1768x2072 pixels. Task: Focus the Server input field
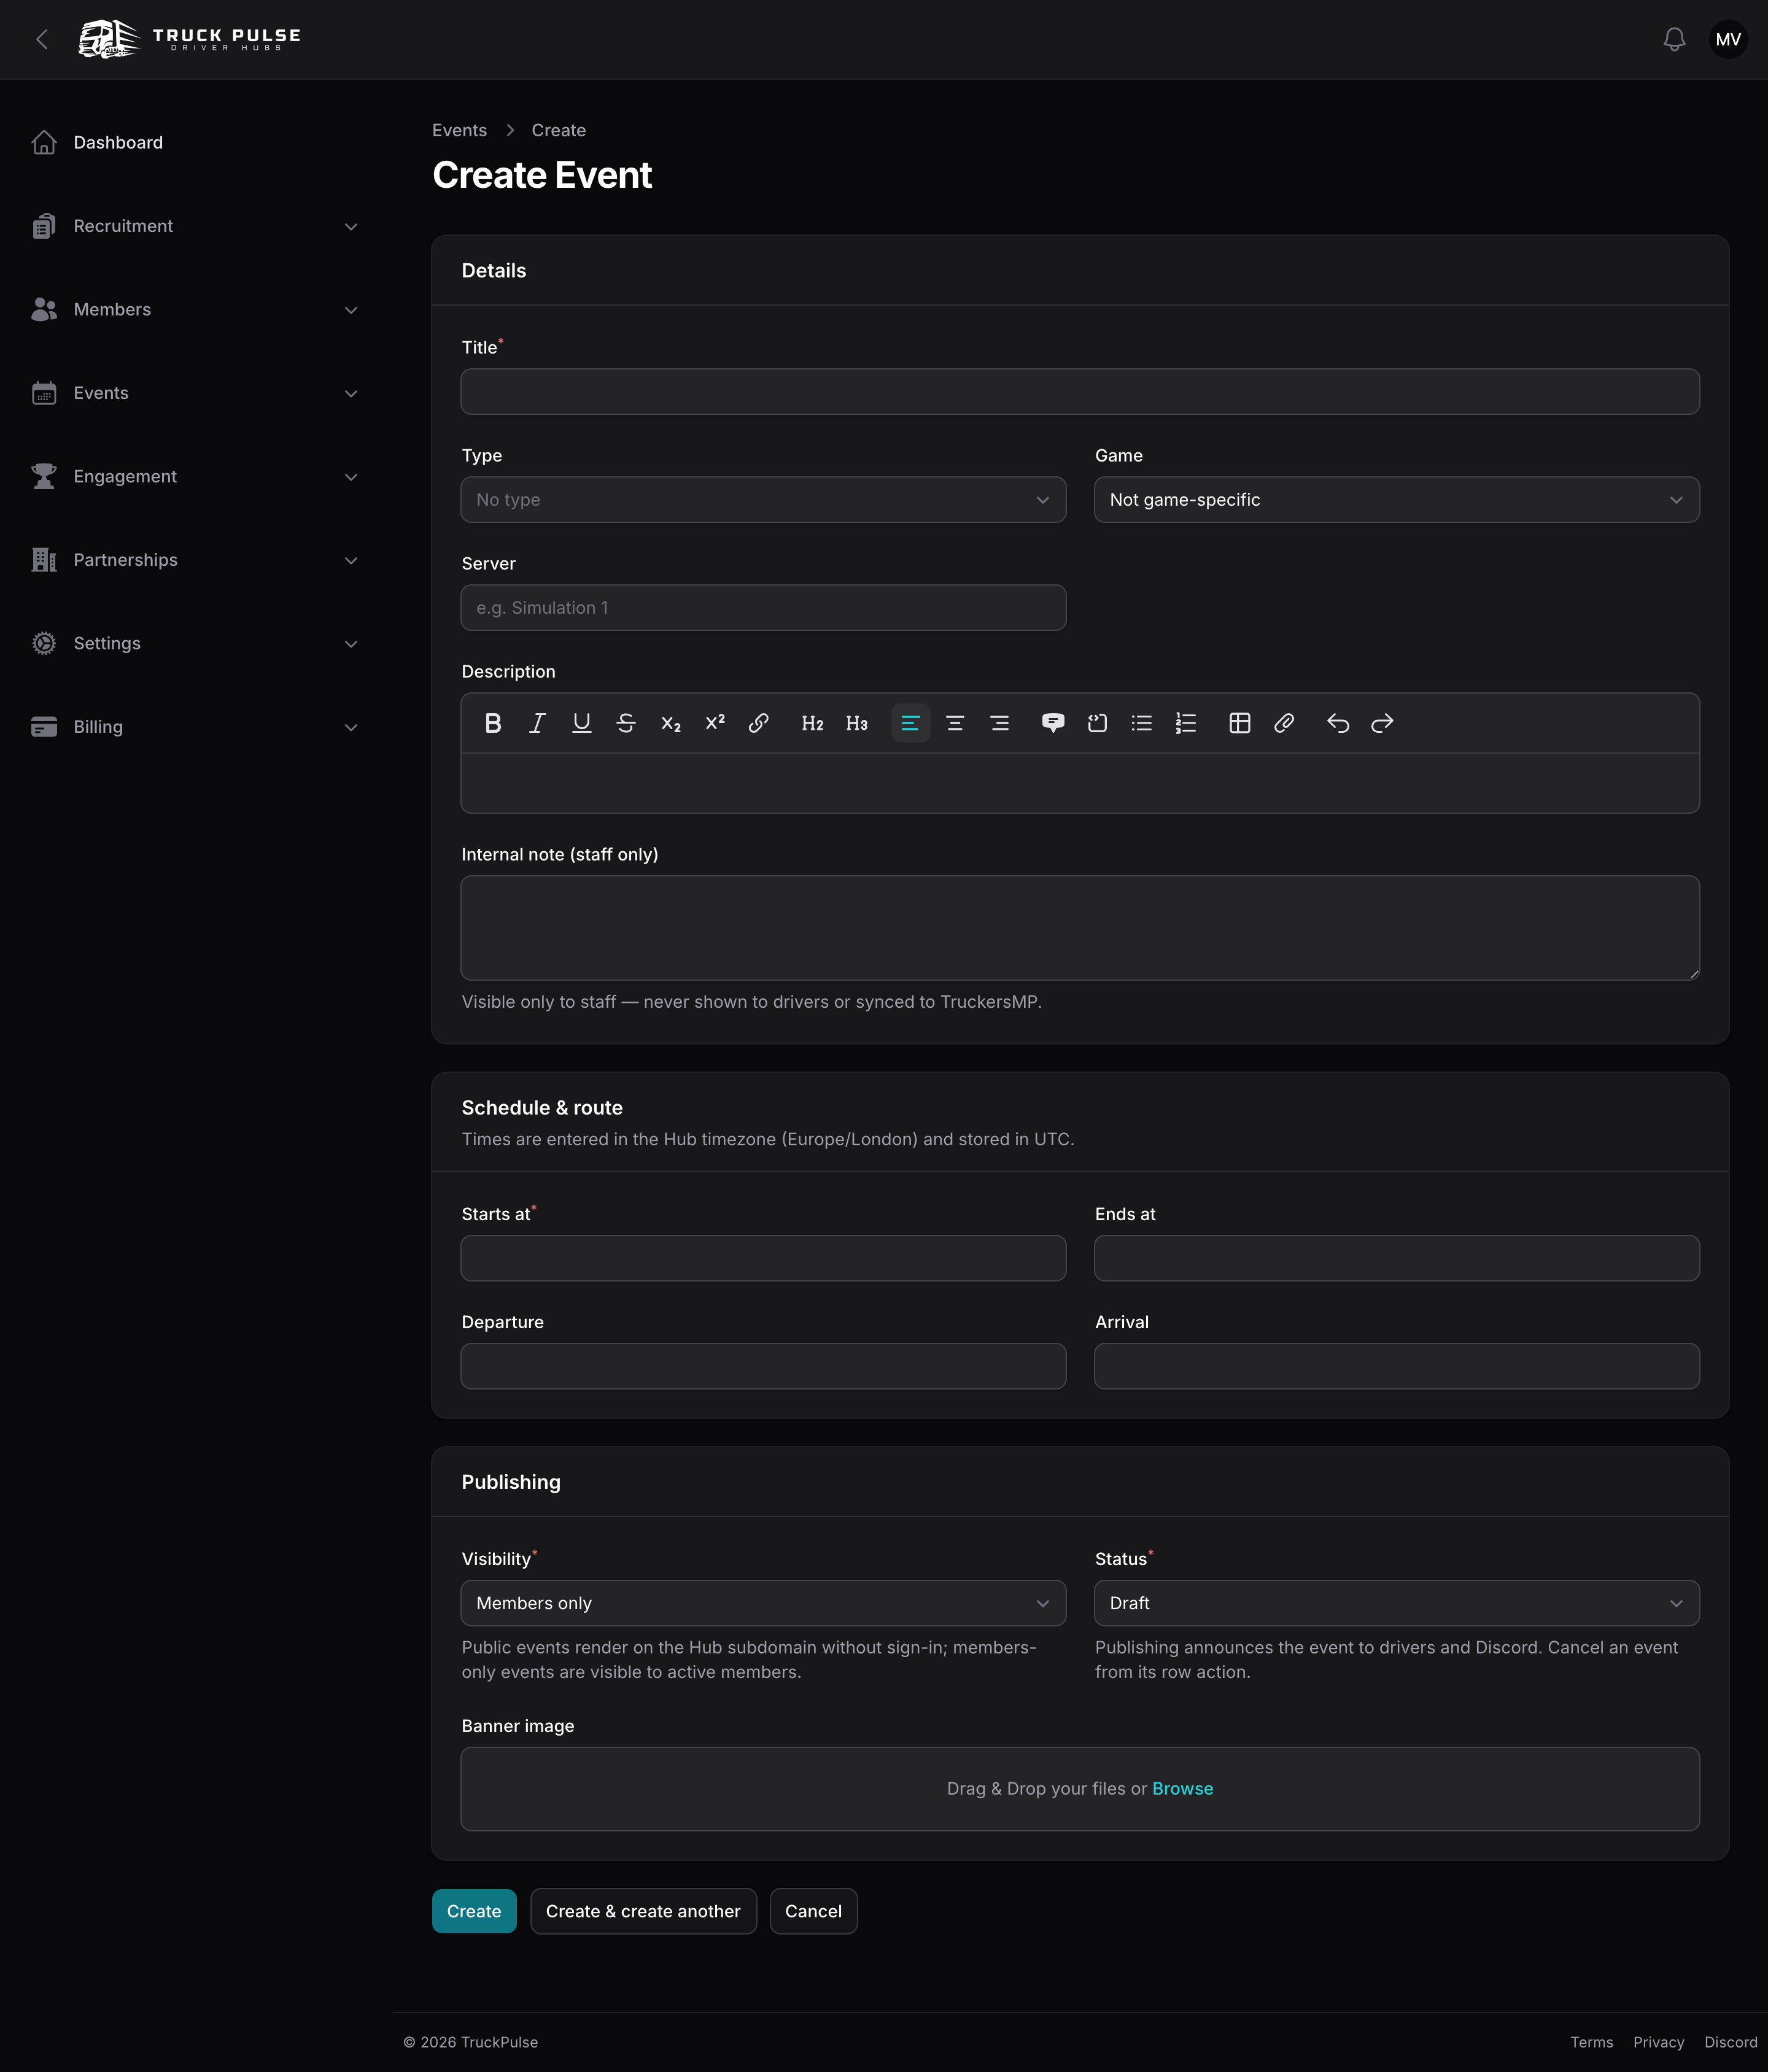(x=763, y=607)
